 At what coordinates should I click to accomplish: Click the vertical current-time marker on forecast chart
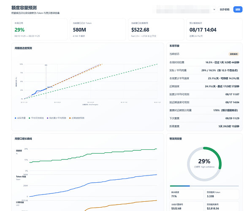46,81
